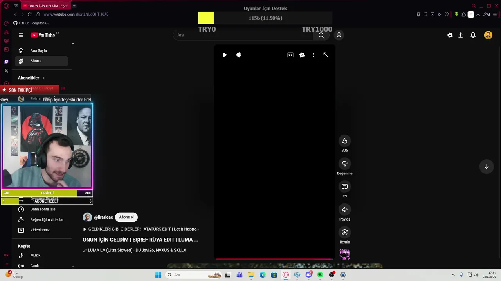Open the heart bookmark icon
Image resolution: width=501 pixels, height=281 pixels.
click(x=447, y=14)
